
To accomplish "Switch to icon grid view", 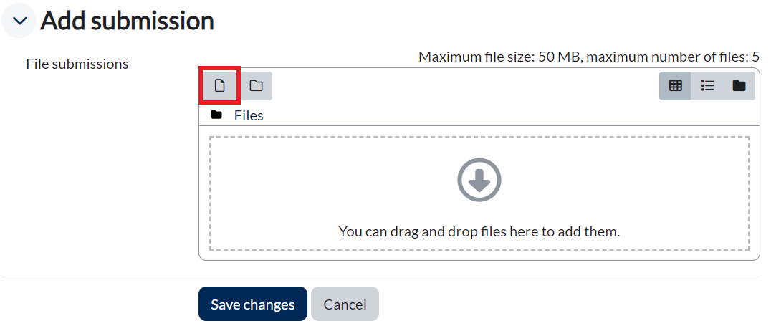I will 675,86.
